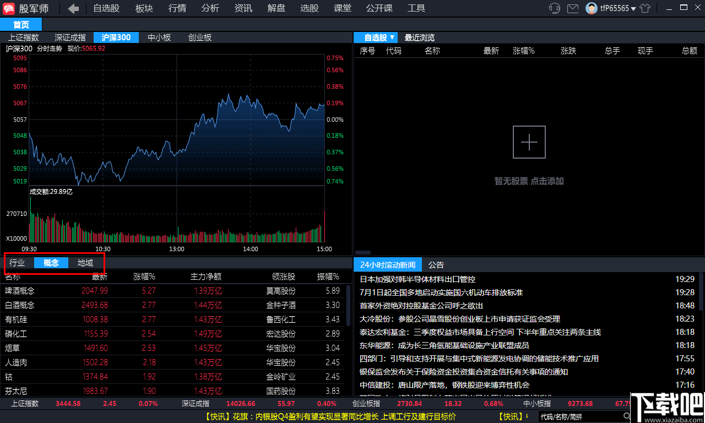The height and width of the screenshot is (423, 705).
Task: Open the 选股 menu
Action: coord(310,8)
